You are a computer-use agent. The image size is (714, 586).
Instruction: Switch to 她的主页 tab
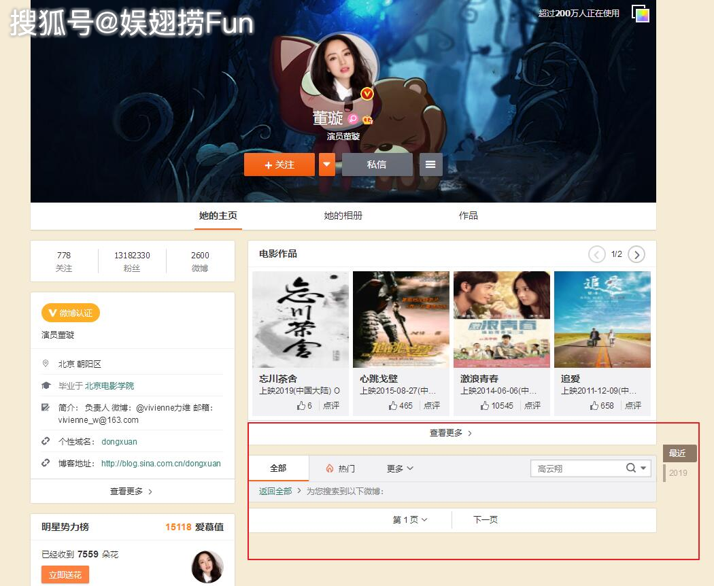click(218, 216)
